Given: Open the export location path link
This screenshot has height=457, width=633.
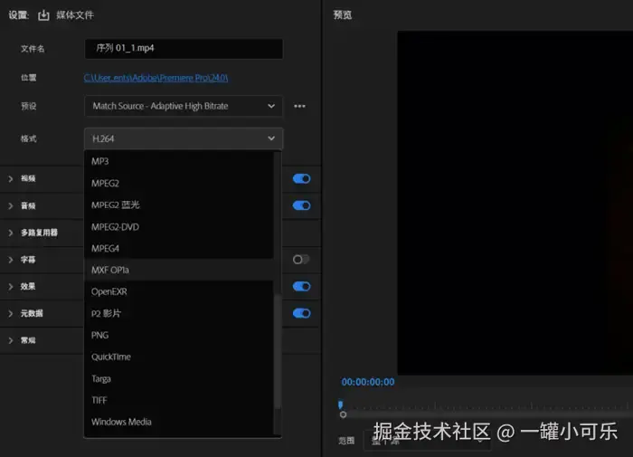Looking at the screenshot, I should click(156, 78).
